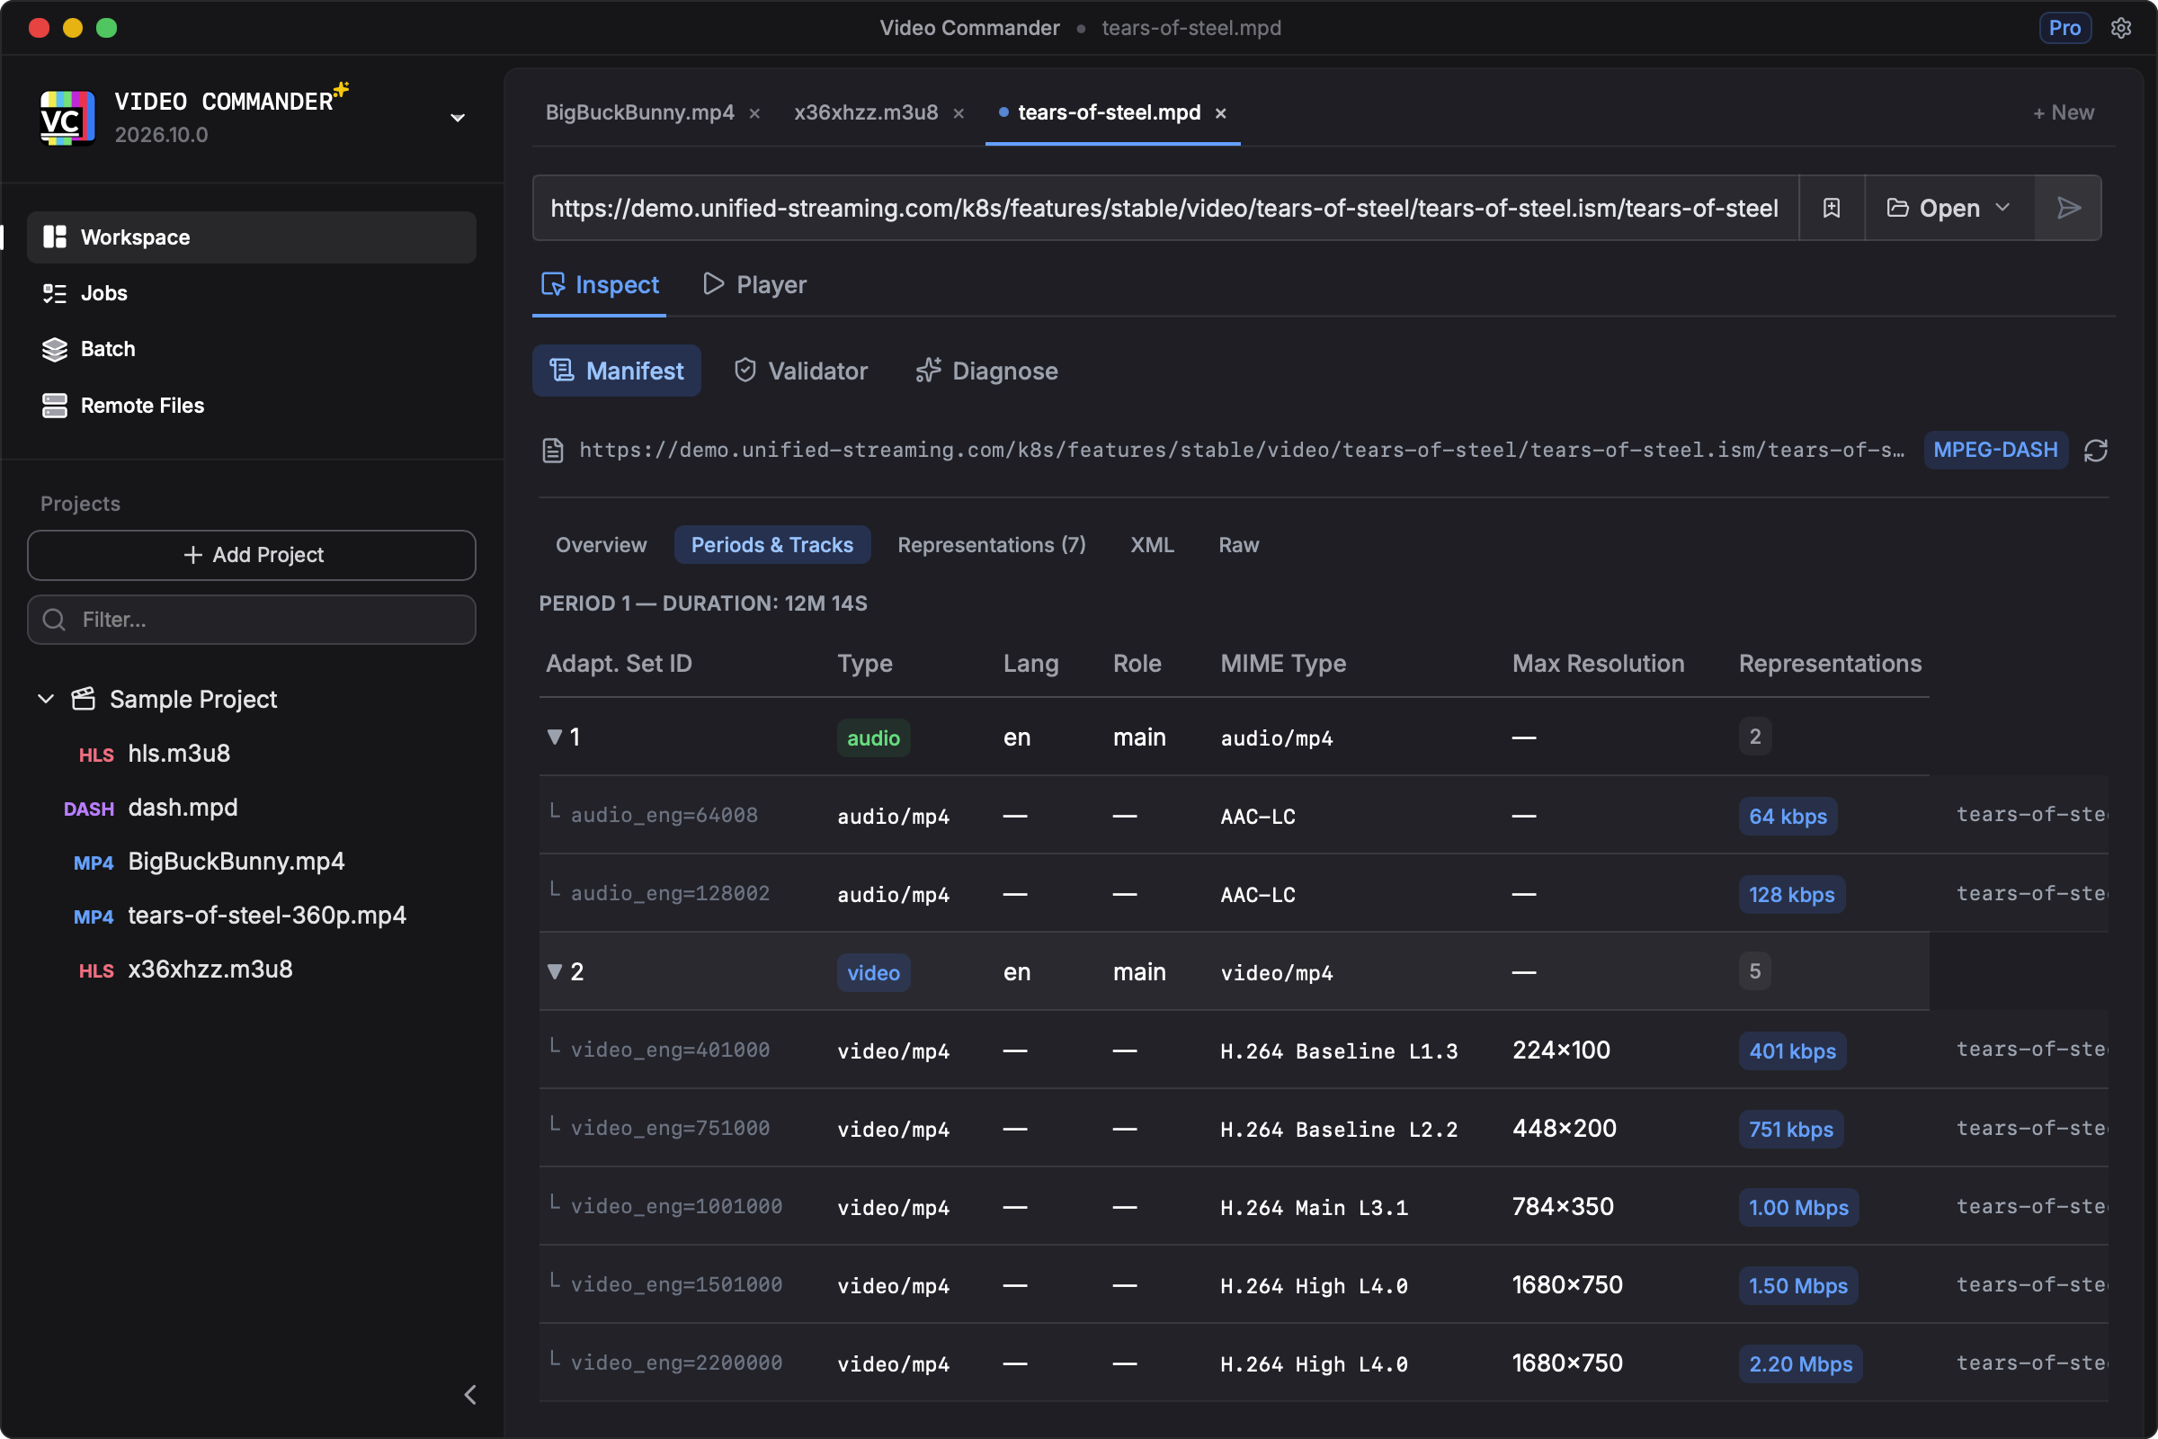
Task: Switch to the XML view tab
Action: click(1153, 545)
